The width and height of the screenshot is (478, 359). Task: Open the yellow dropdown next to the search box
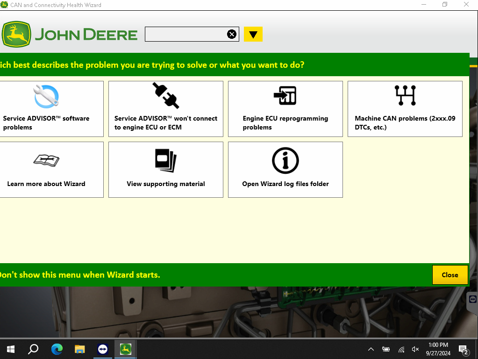click(x=253, y=34)
